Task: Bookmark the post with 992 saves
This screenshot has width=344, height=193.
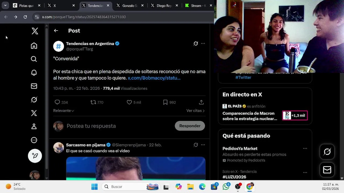Action: click(x=165, y=102)
